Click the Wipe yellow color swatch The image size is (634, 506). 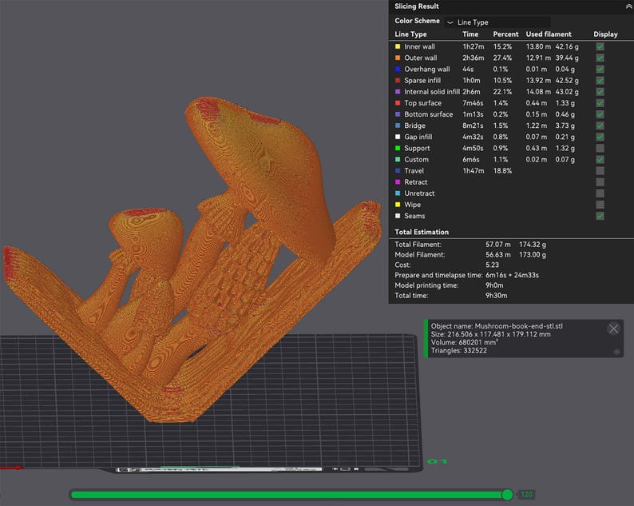pyautogui.click(x=398, y=205)
